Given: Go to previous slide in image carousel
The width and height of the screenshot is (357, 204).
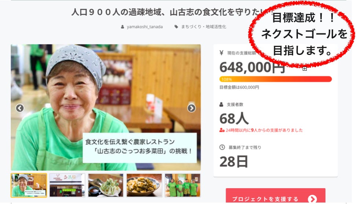Looking at the screenshot, I should point(20,108).
